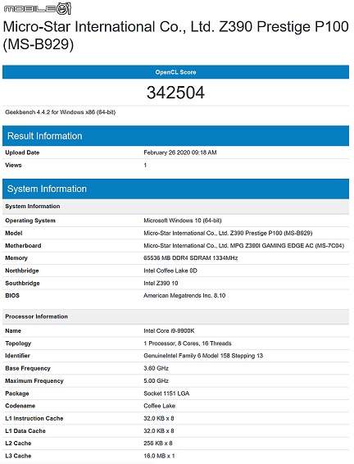Click the Operating System label
This screenshot has width=354, height=464.
30,221
